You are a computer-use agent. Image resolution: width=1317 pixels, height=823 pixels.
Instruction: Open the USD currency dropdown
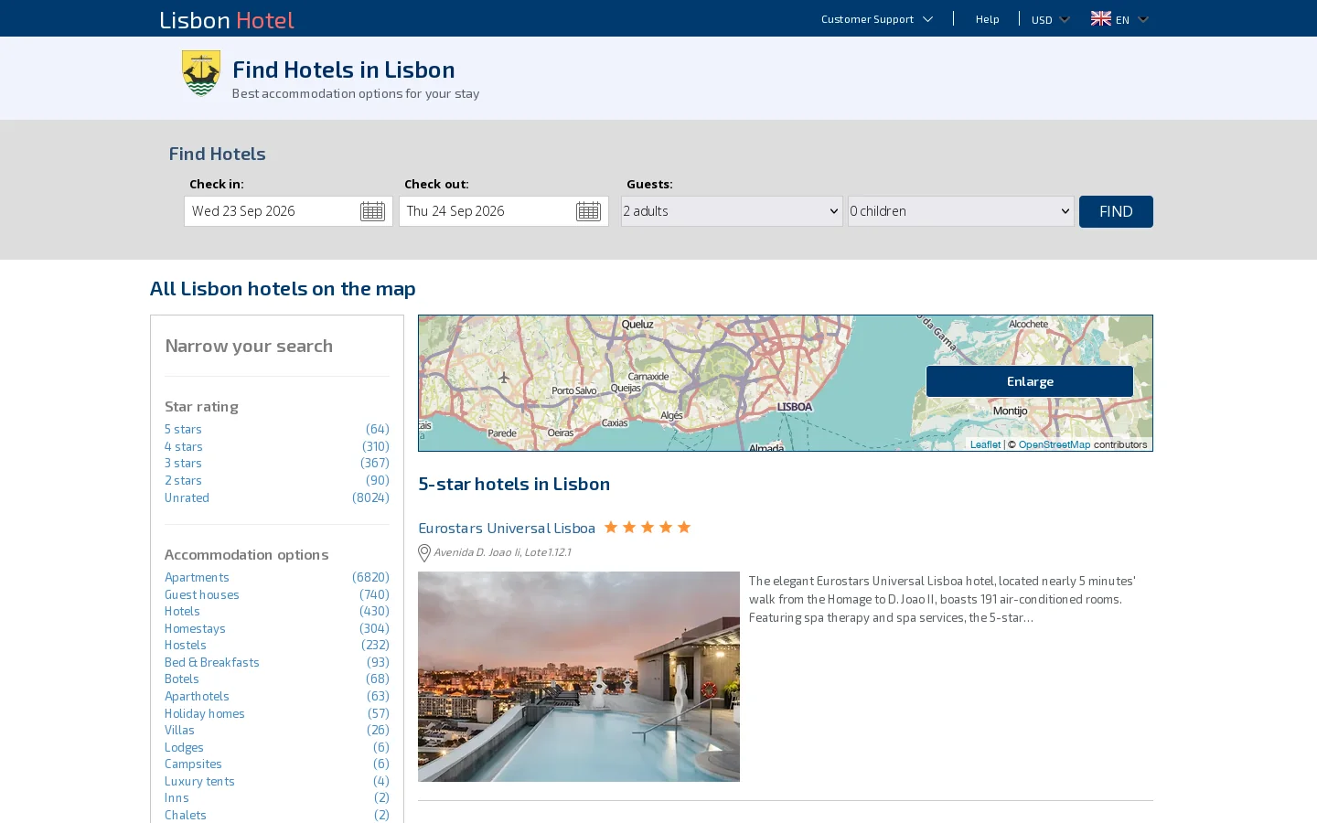coord(1050,19)
